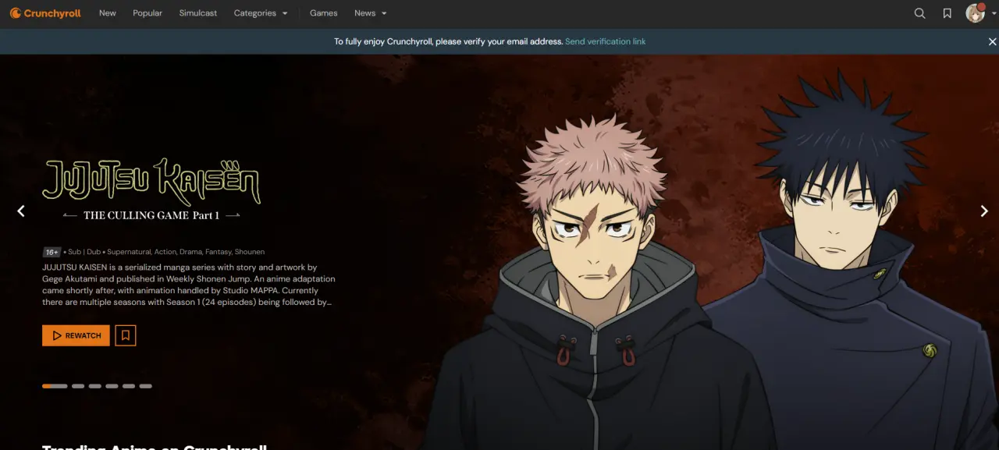Select the fourth carousel indicator dot
The width and height of the screenshot is (999, 450).
(112, 386)
